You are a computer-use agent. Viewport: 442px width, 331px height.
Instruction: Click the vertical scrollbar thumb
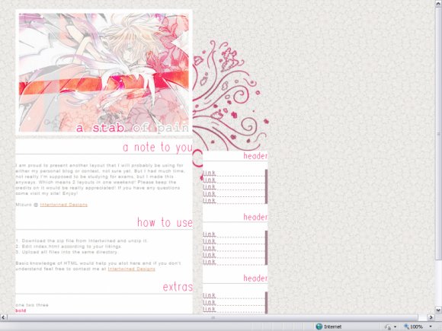coord(438,134)
